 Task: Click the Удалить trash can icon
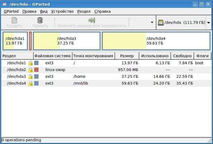coord(40,20)
